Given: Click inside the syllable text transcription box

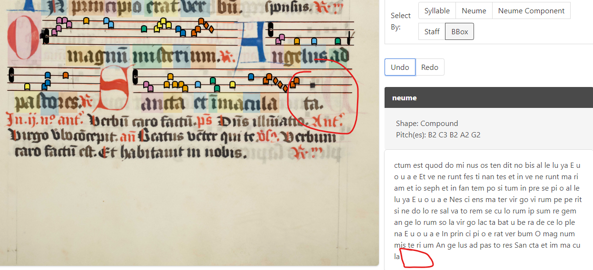Looking at the screenshot, I should (489, 210).
